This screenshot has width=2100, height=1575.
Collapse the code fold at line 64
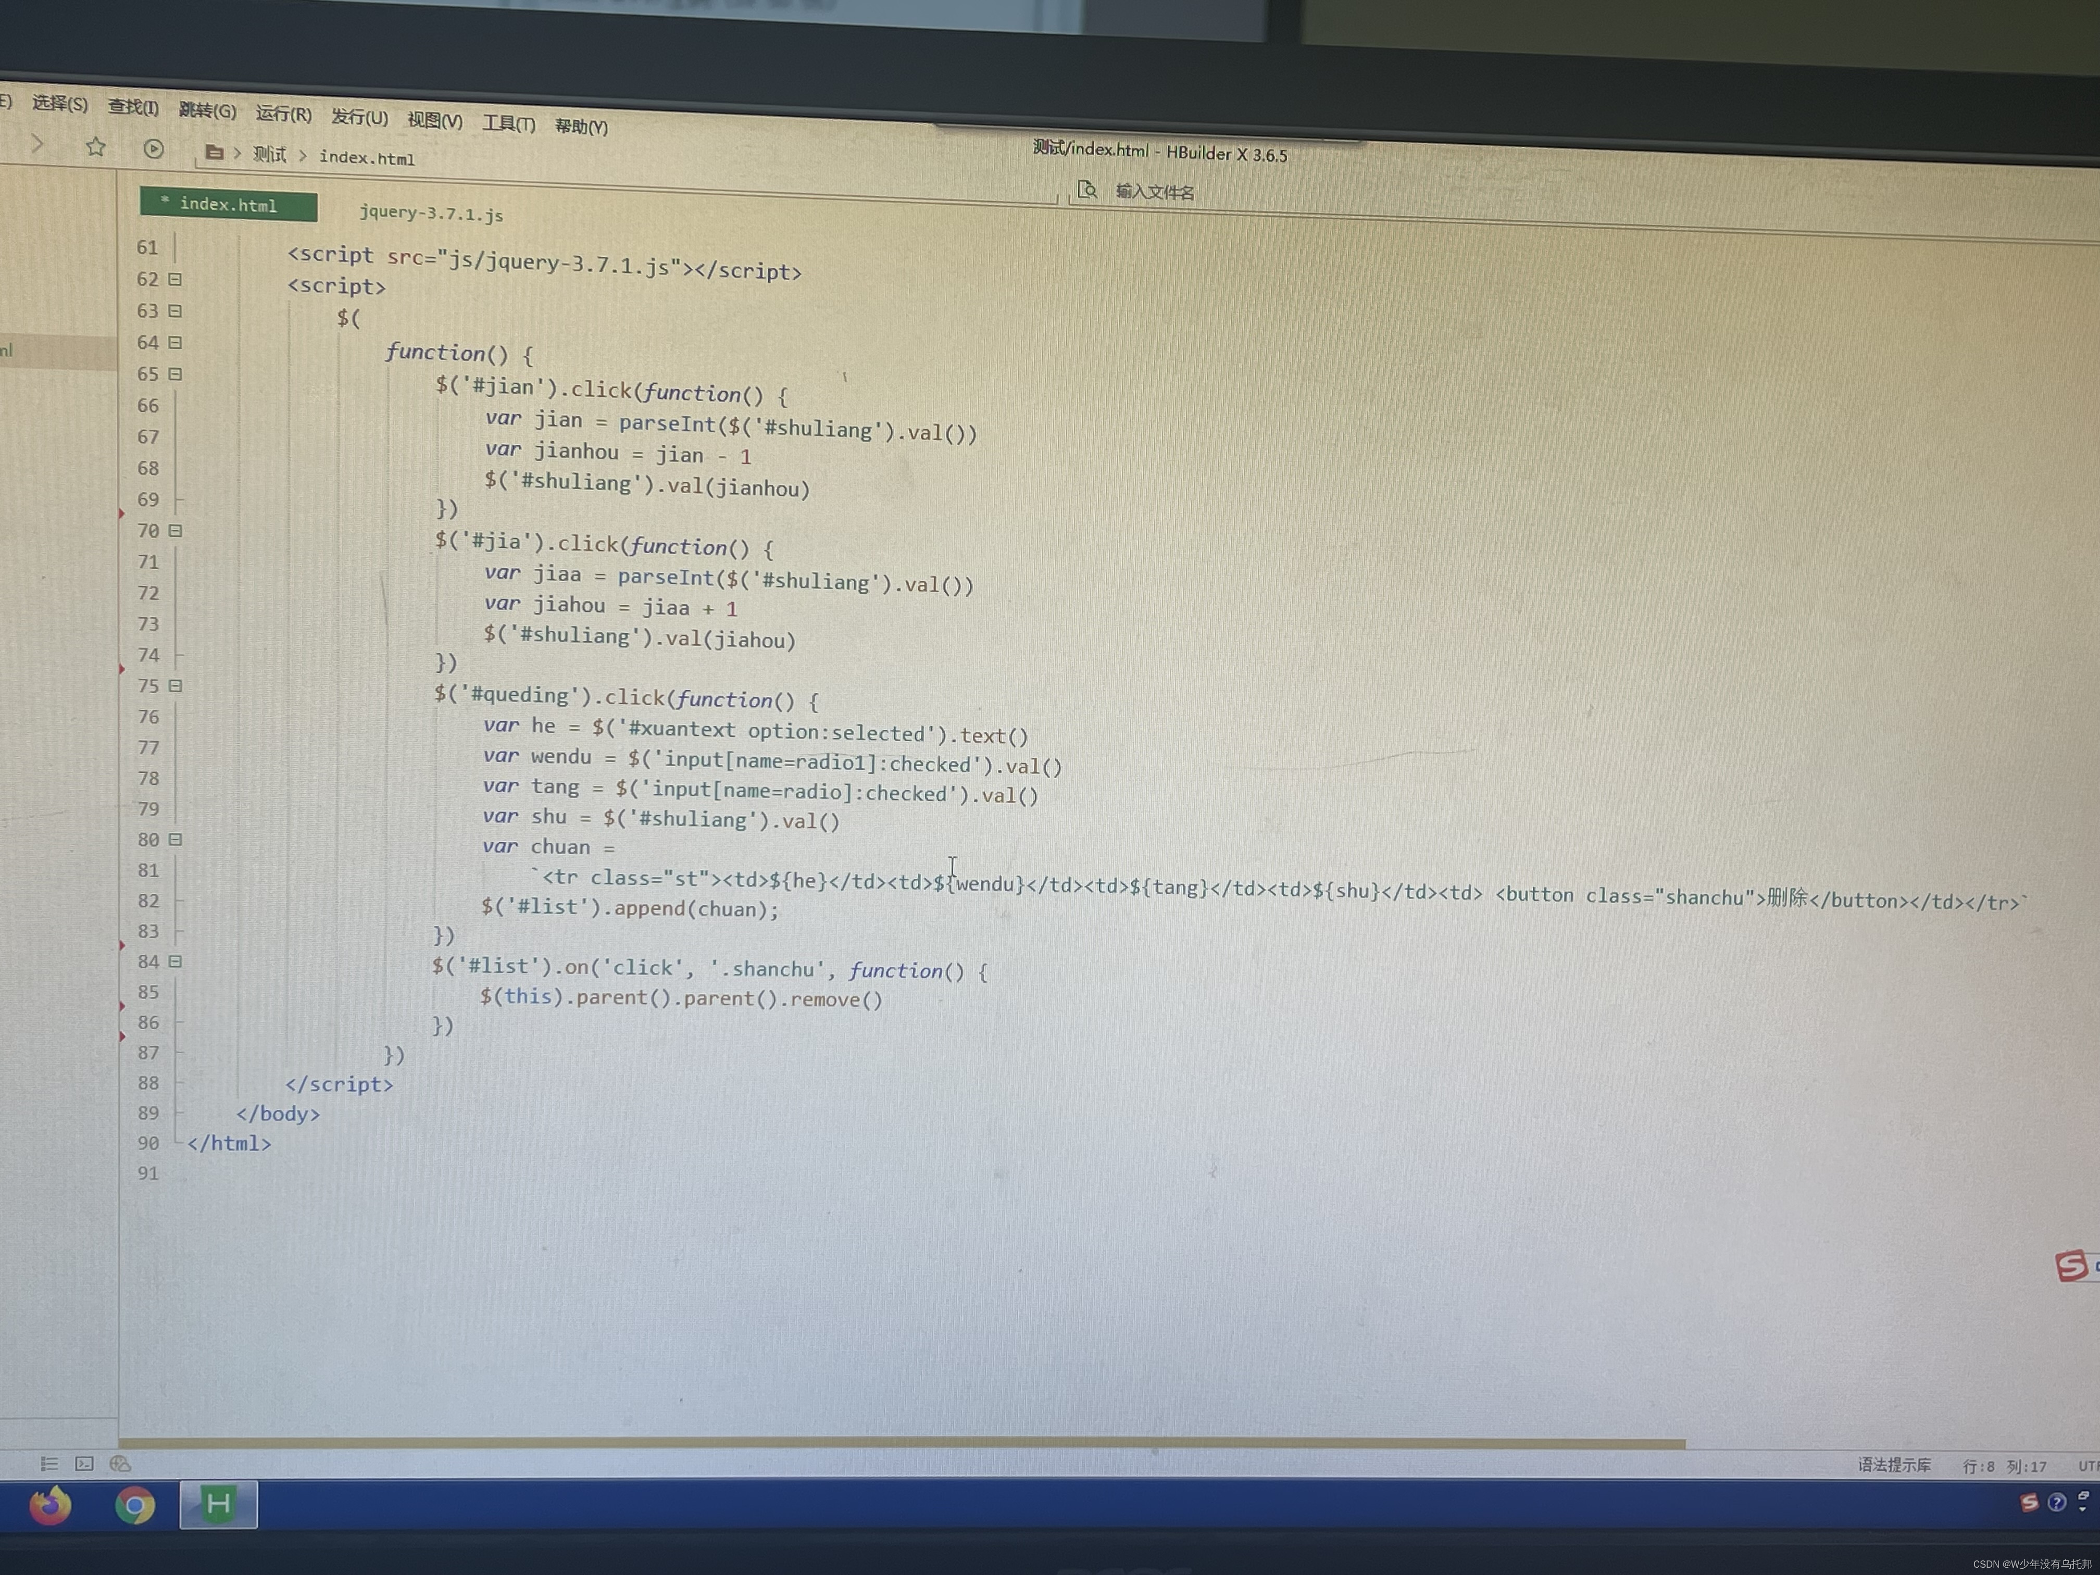point(176,342)
